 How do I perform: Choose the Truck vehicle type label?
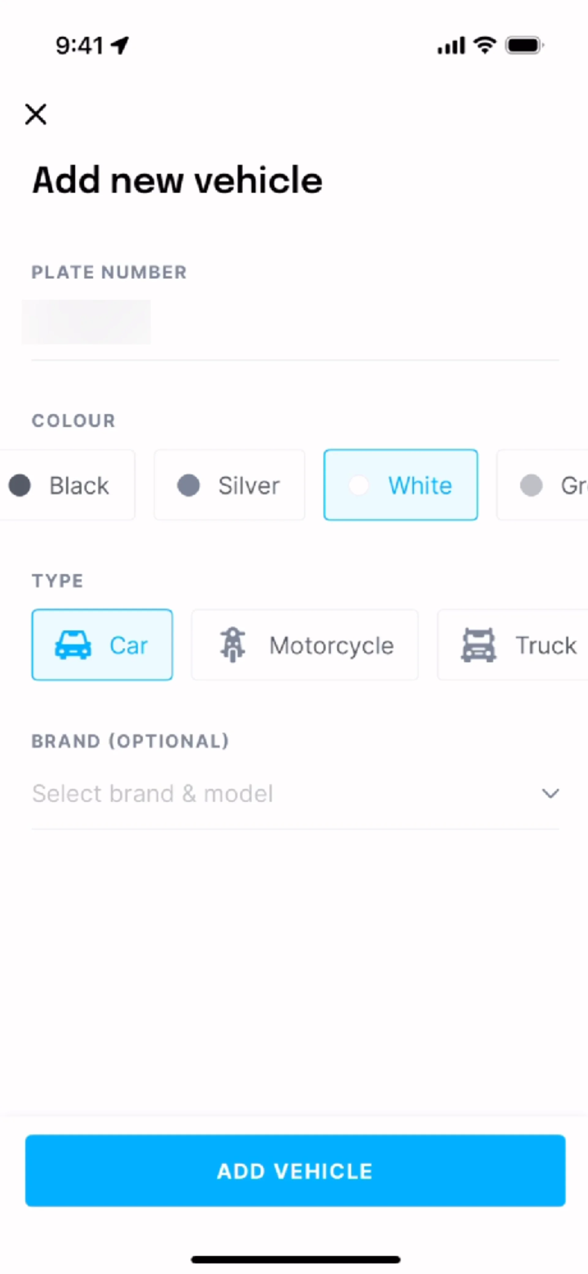[546, 645]
